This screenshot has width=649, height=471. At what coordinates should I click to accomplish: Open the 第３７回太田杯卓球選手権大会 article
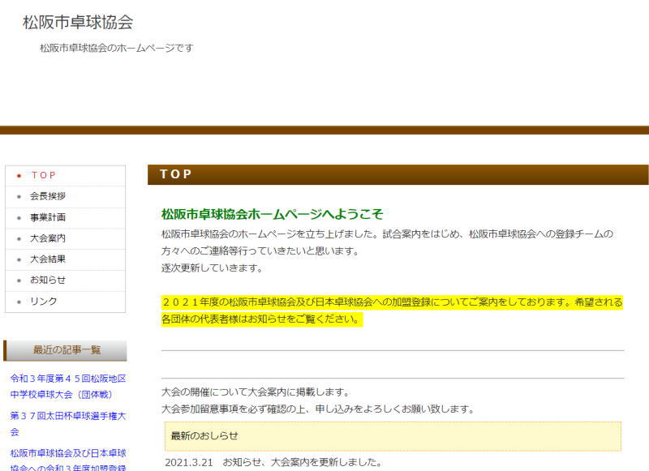67,423
